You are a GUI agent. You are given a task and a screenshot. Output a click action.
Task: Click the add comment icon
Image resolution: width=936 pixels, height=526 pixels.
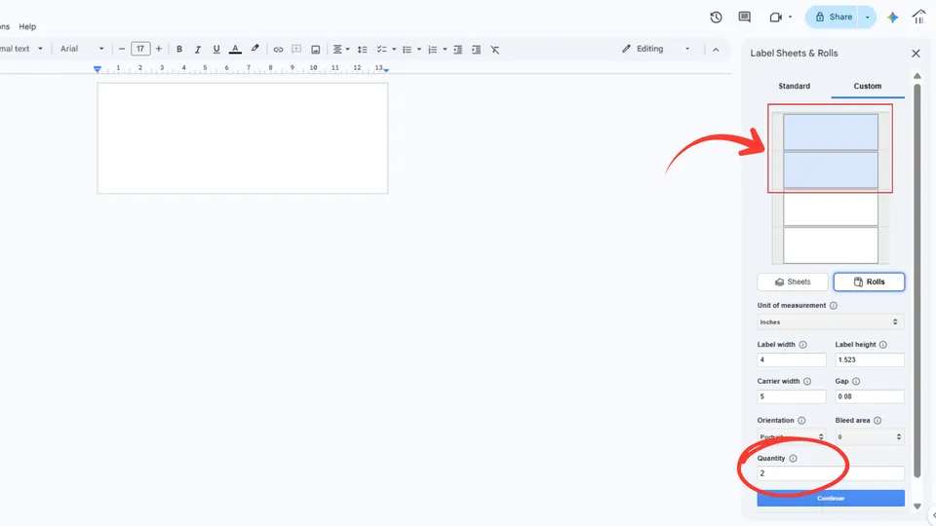pyautogui.click(x=296, y=50)
